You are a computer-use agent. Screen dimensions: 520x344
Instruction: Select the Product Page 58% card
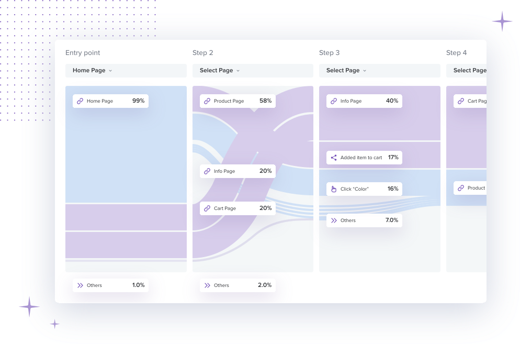click(x=238, y=101)
